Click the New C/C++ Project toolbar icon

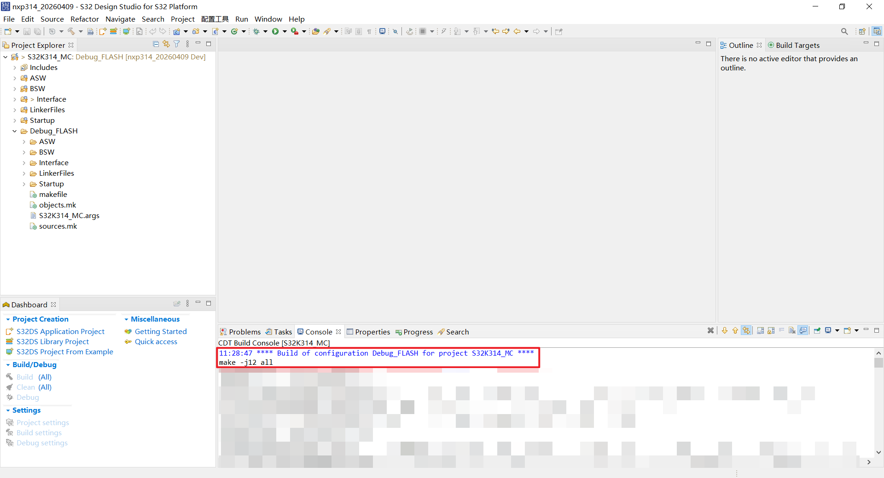176,31
